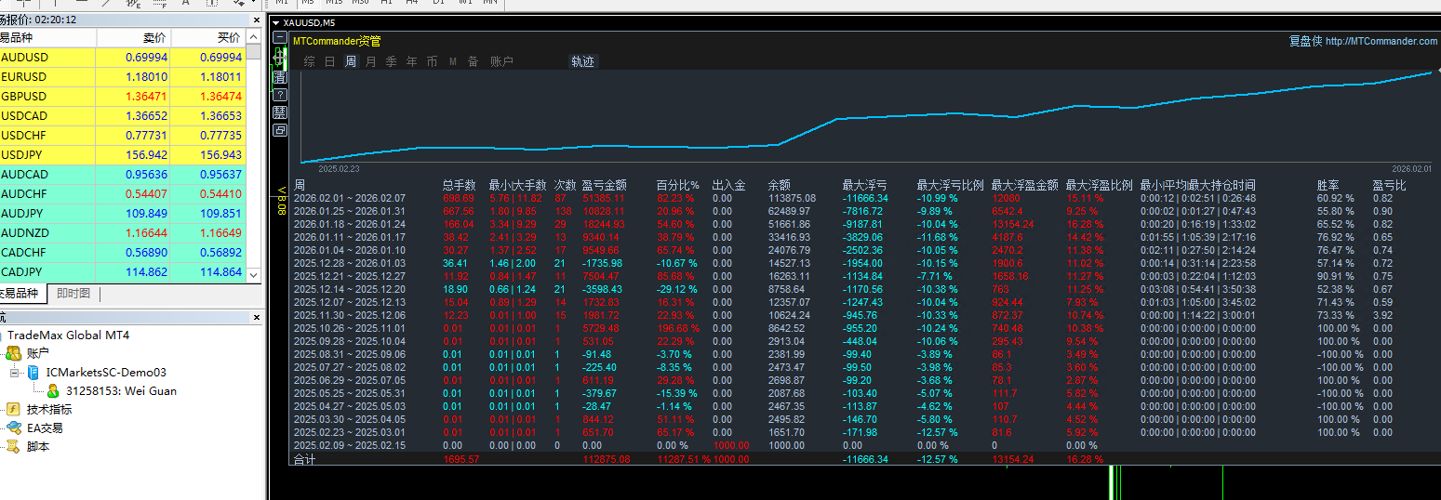Select the GBPUSD row in market watch
Viewport: 1441px width, 500px height.
(122, 97)
